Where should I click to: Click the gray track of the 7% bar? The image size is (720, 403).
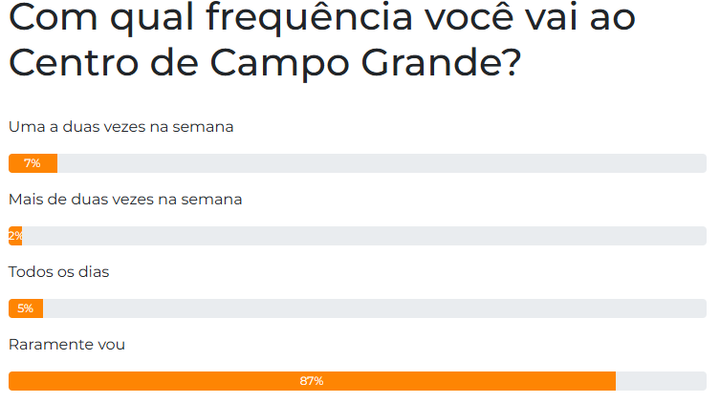(x=382, y=163)
